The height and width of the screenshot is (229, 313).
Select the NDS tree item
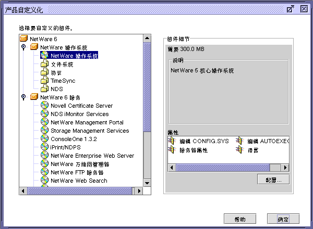(57, 89)
